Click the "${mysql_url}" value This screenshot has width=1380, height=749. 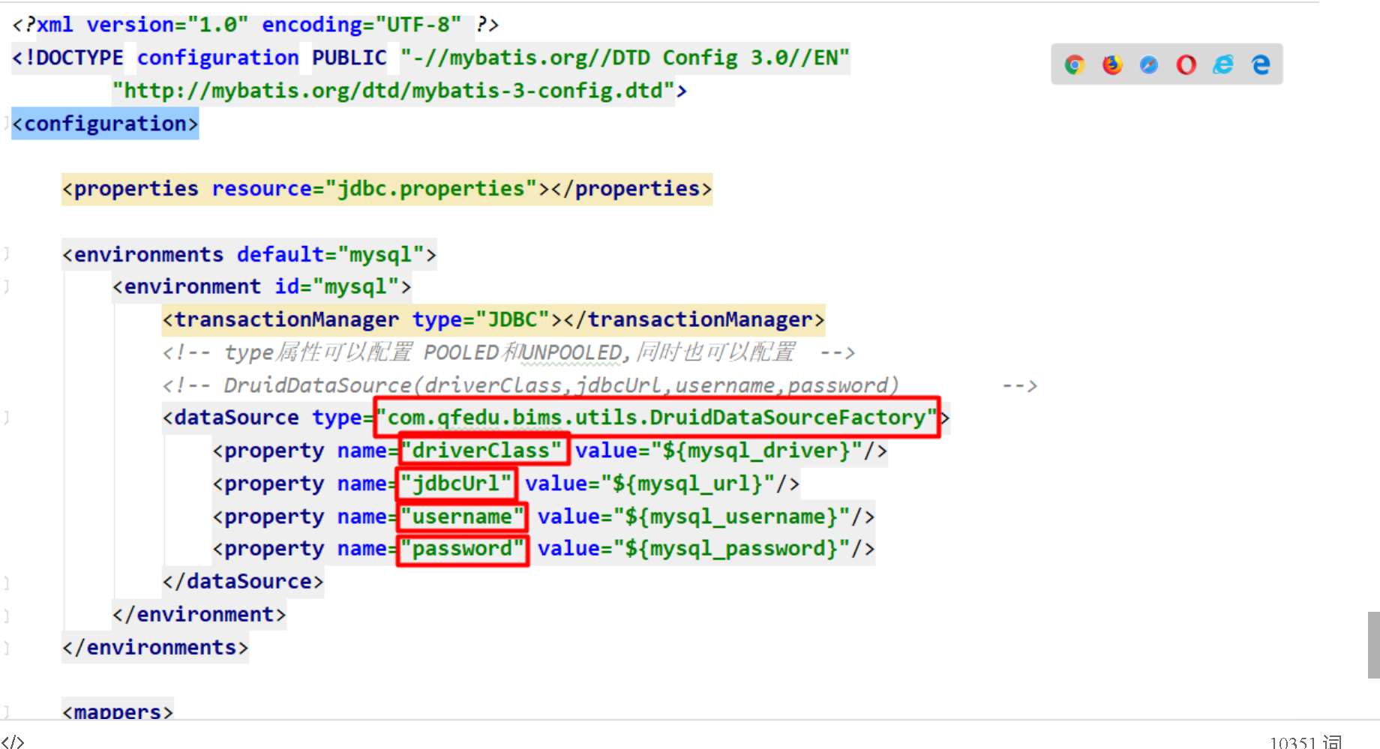click(x=687, y=484)
